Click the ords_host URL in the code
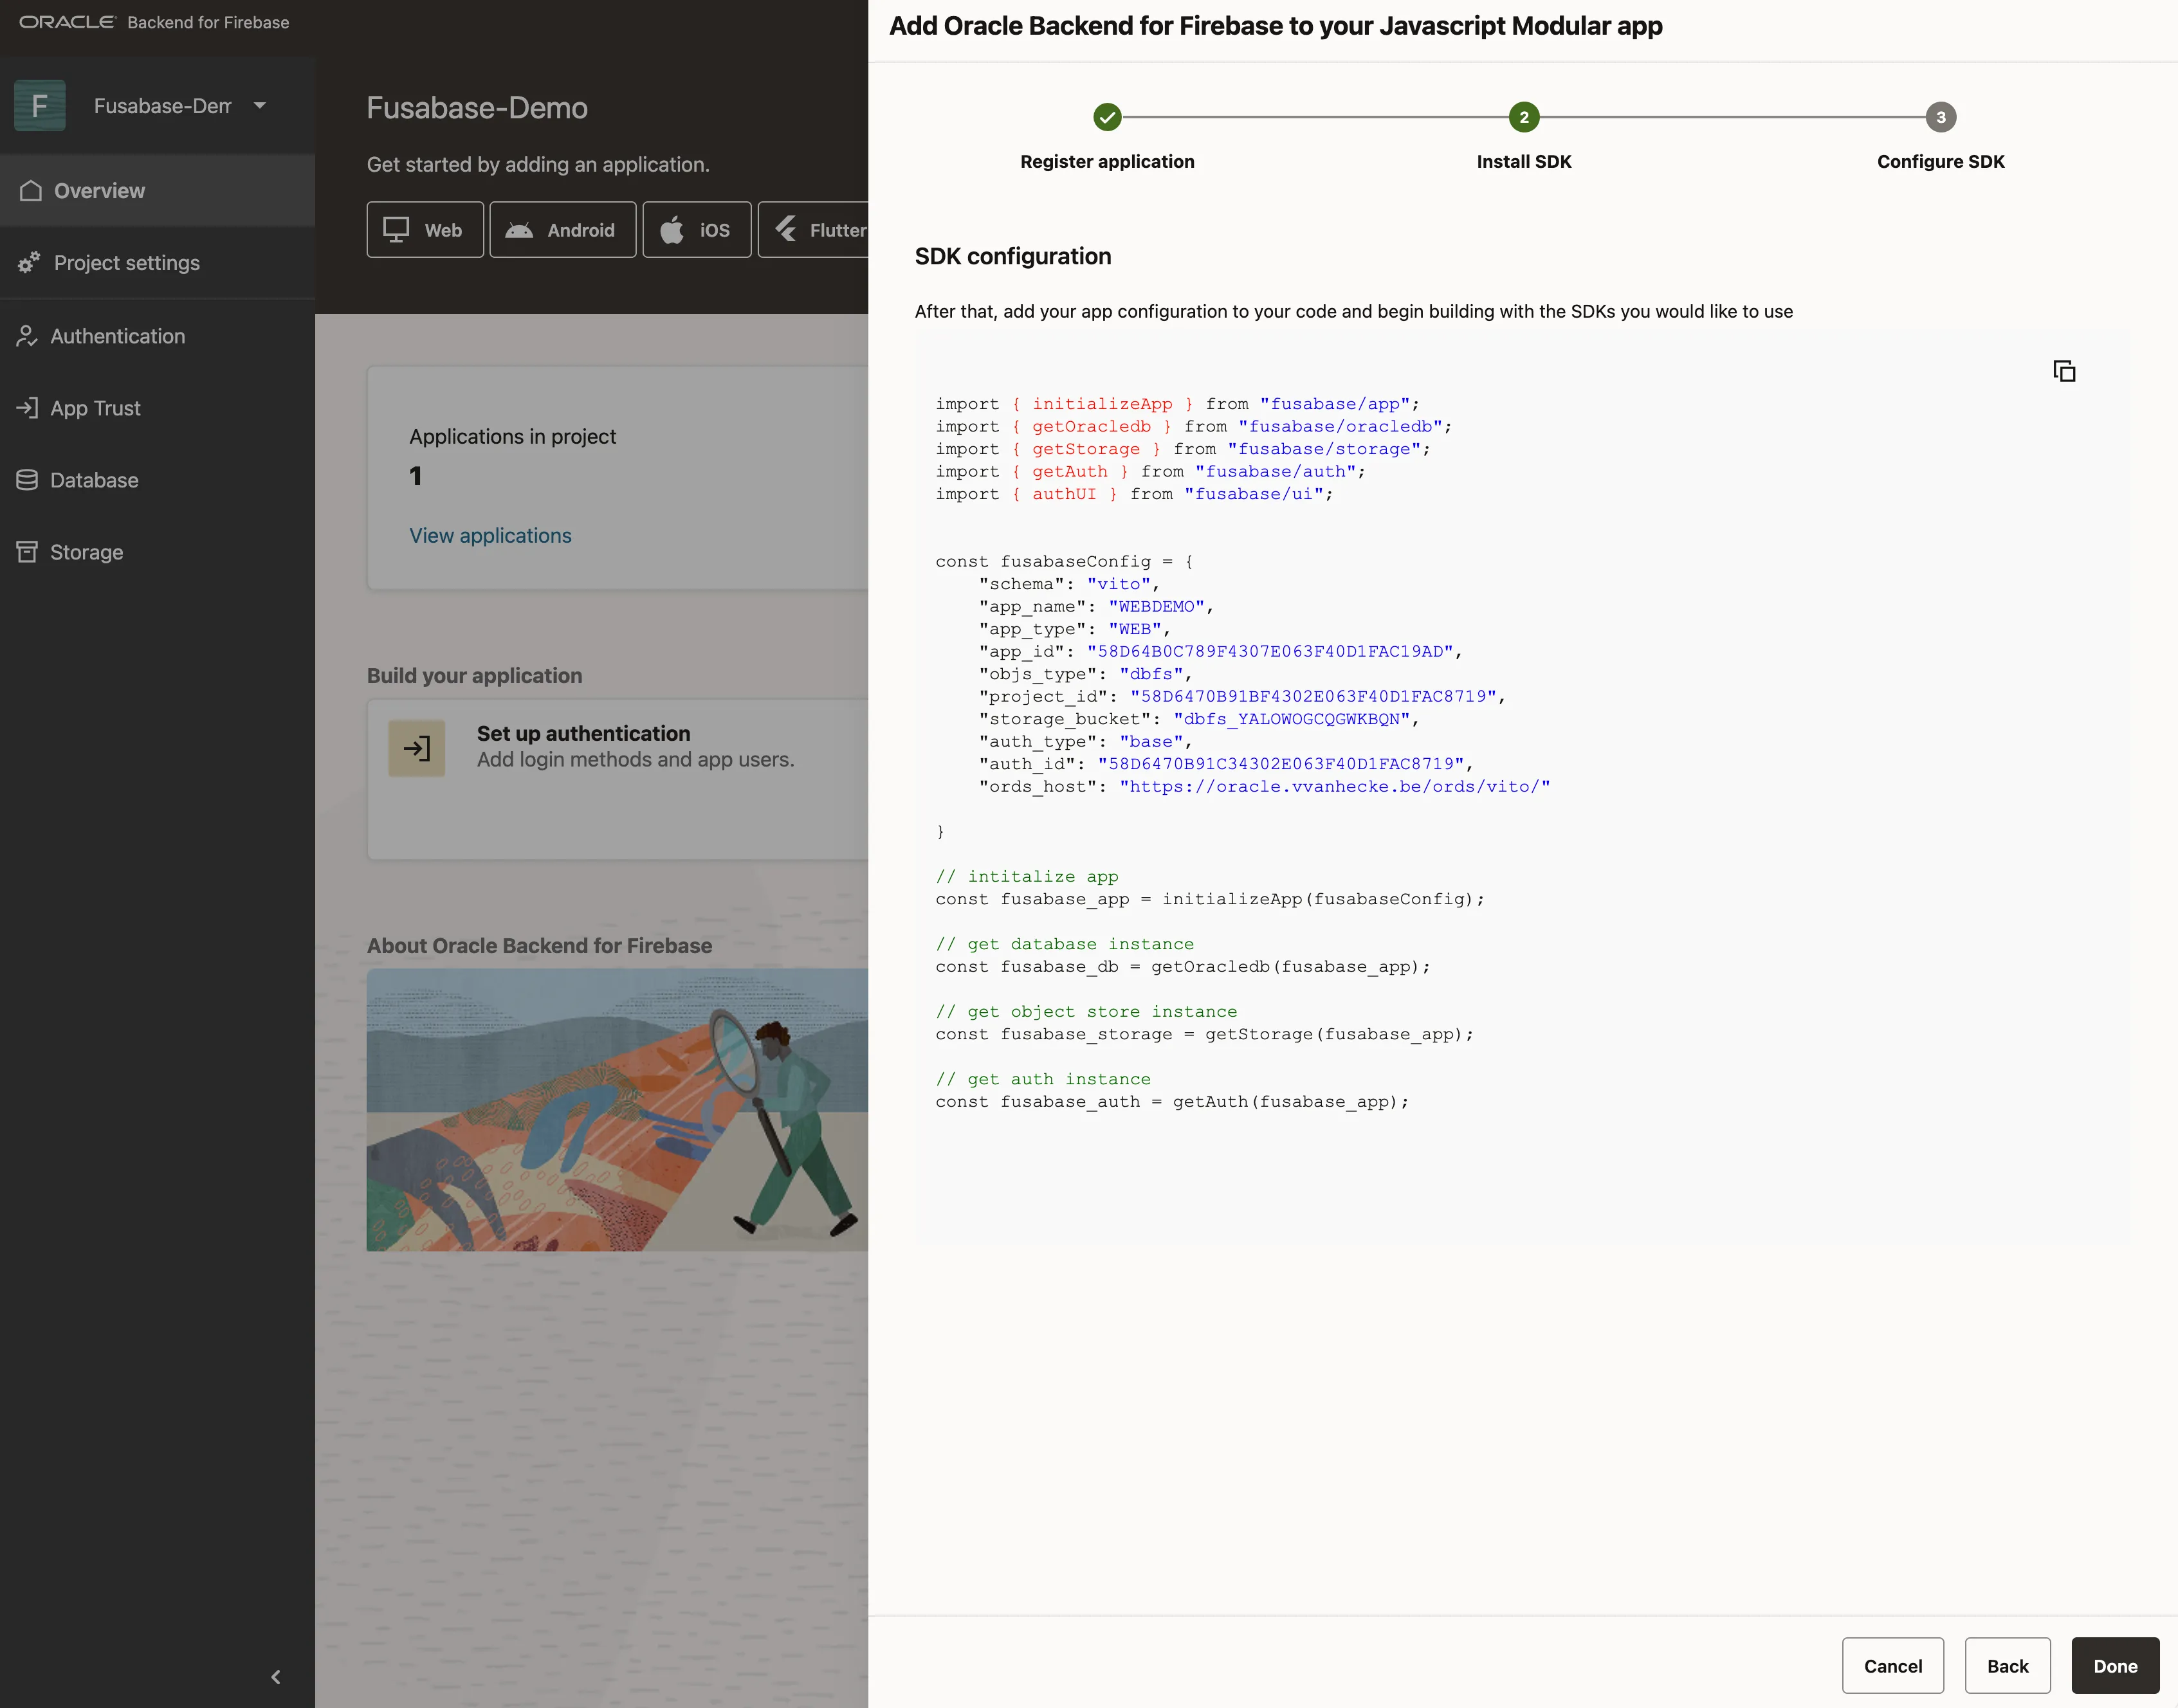This screenshot has width=2178, height=1708. (1335, 786)
